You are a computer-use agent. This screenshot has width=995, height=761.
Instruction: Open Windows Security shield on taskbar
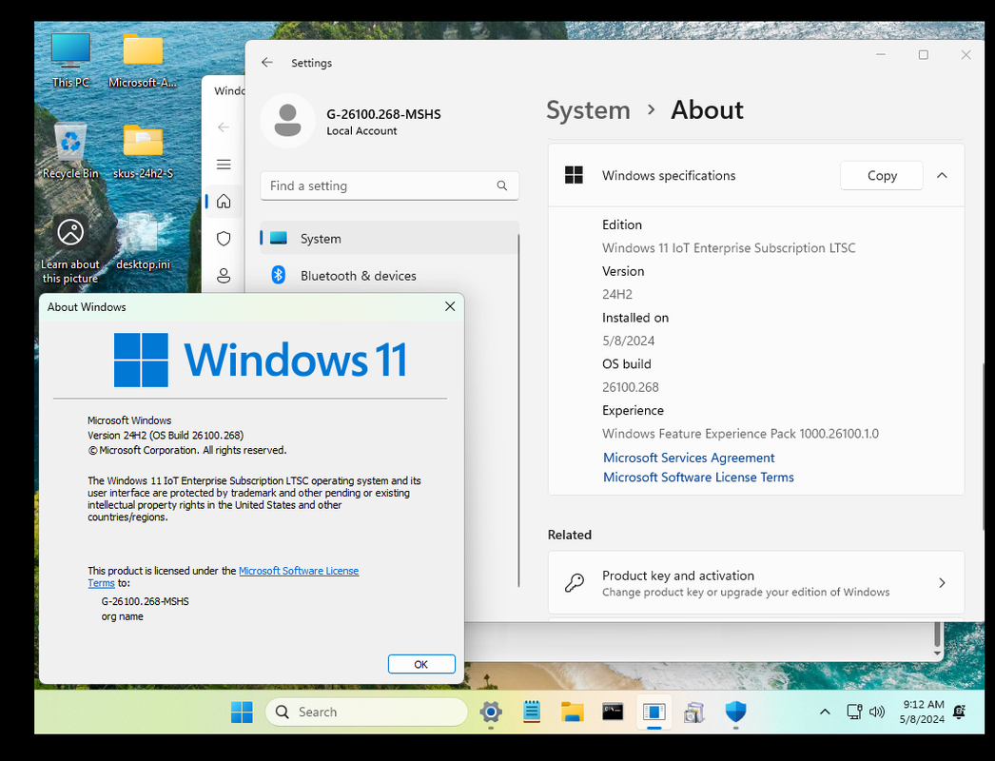[x=735, y=712]
